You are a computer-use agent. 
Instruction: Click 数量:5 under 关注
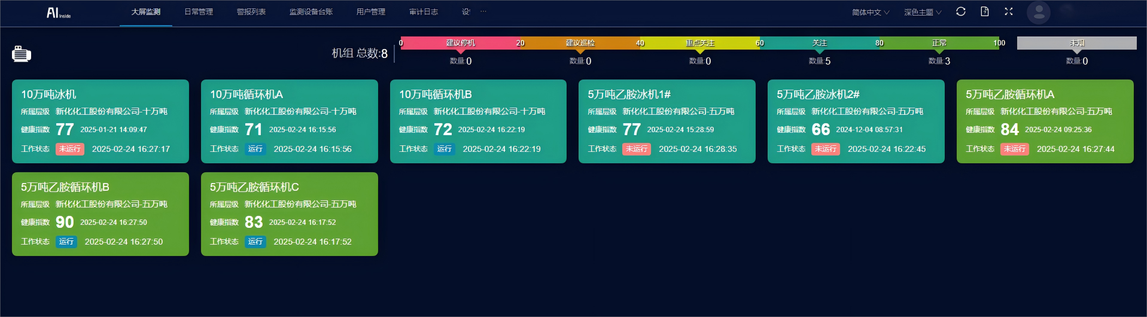coord(820,61)
